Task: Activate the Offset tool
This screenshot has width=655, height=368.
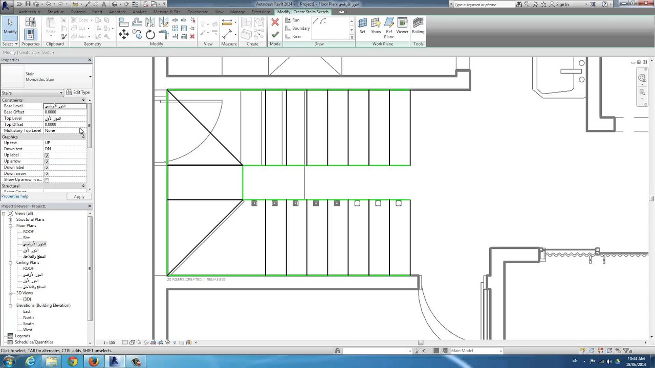Action: (137, 22)
